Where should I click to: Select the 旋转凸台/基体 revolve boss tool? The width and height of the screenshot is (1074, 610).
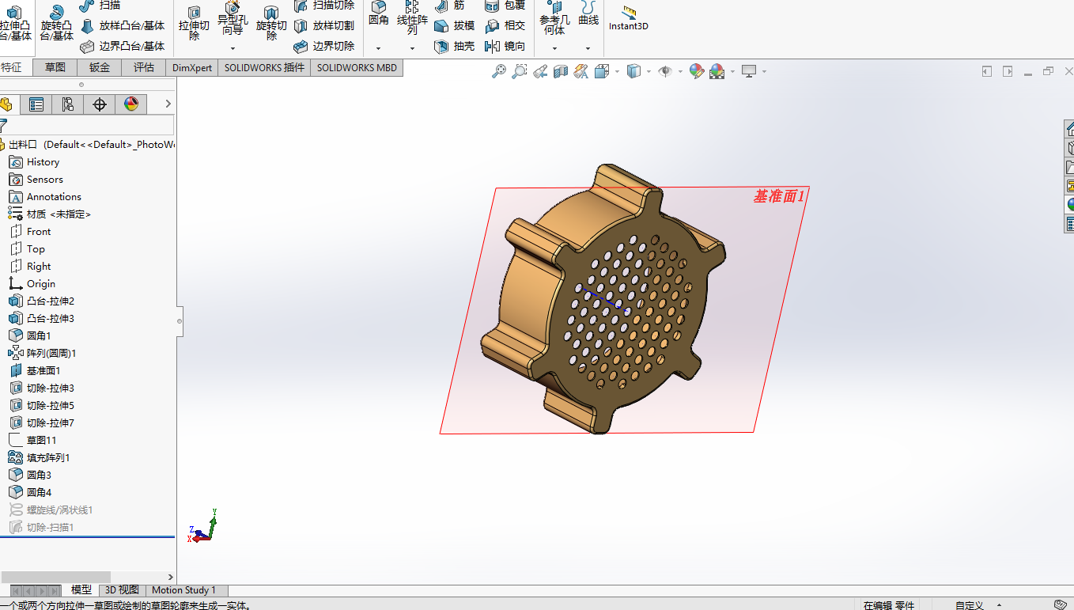pyautogui.click(x=56, y=22)
